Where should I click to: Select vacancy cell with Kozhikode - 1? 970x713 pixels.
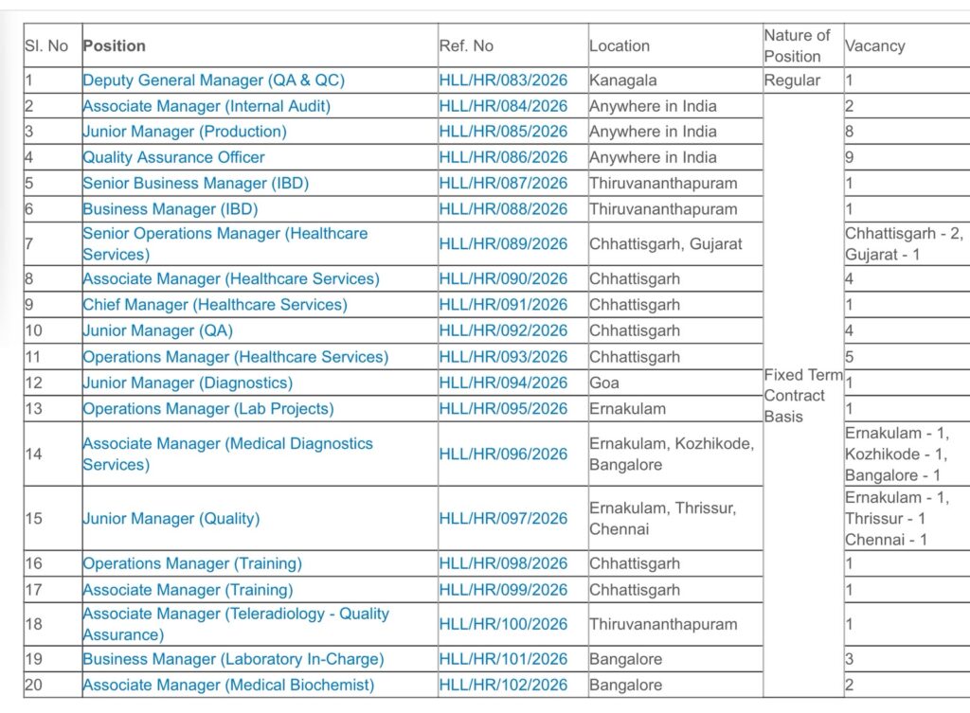click(x=907, y=454)
